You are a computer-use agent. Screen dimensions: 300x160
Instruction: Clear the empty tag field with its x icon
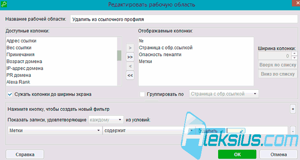[x=242, y=131]
